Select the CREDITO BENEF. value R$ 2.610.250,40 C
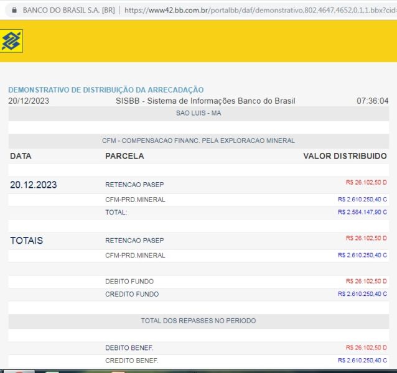The image size is (397, 373). tap(362, 360)
